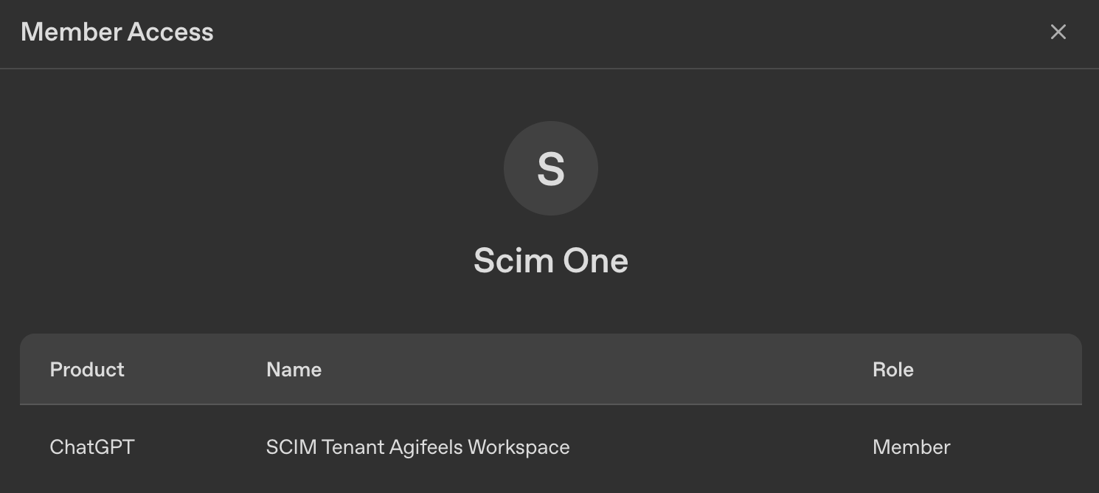1099x493 pixels.
Task: Click the Member role label
Action: click(x=911, y=447)
